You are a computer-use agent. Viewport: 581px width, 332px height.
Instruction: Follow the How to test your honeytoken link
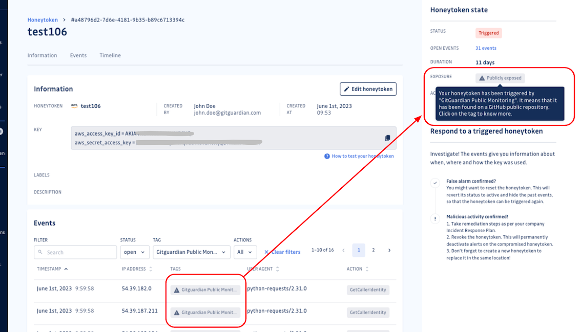(363, 156)
